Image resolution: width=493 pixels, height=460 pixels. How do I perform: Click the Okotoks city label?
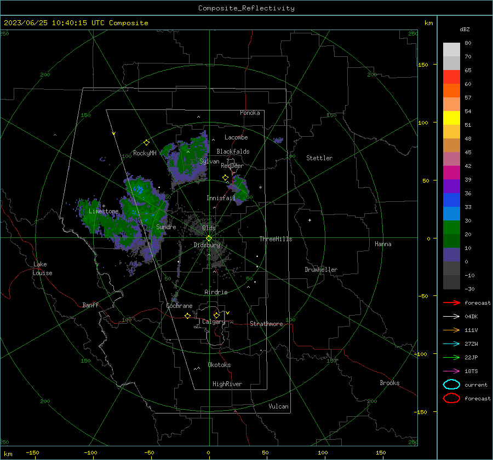tap(219, 365)
